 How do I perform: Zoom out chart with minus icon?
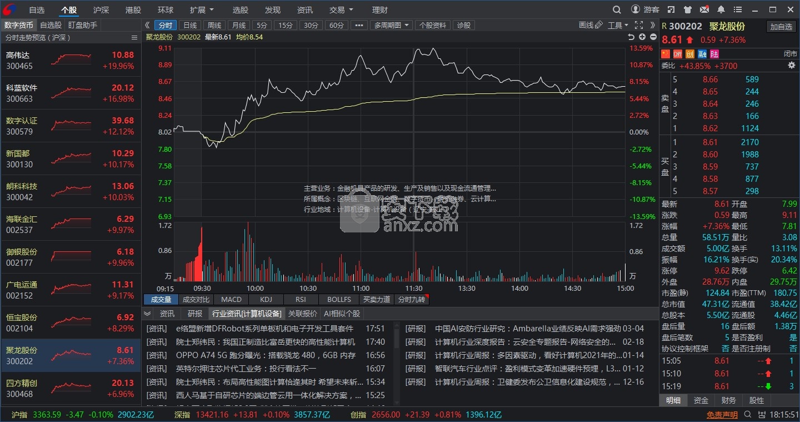tap(653, 37)
